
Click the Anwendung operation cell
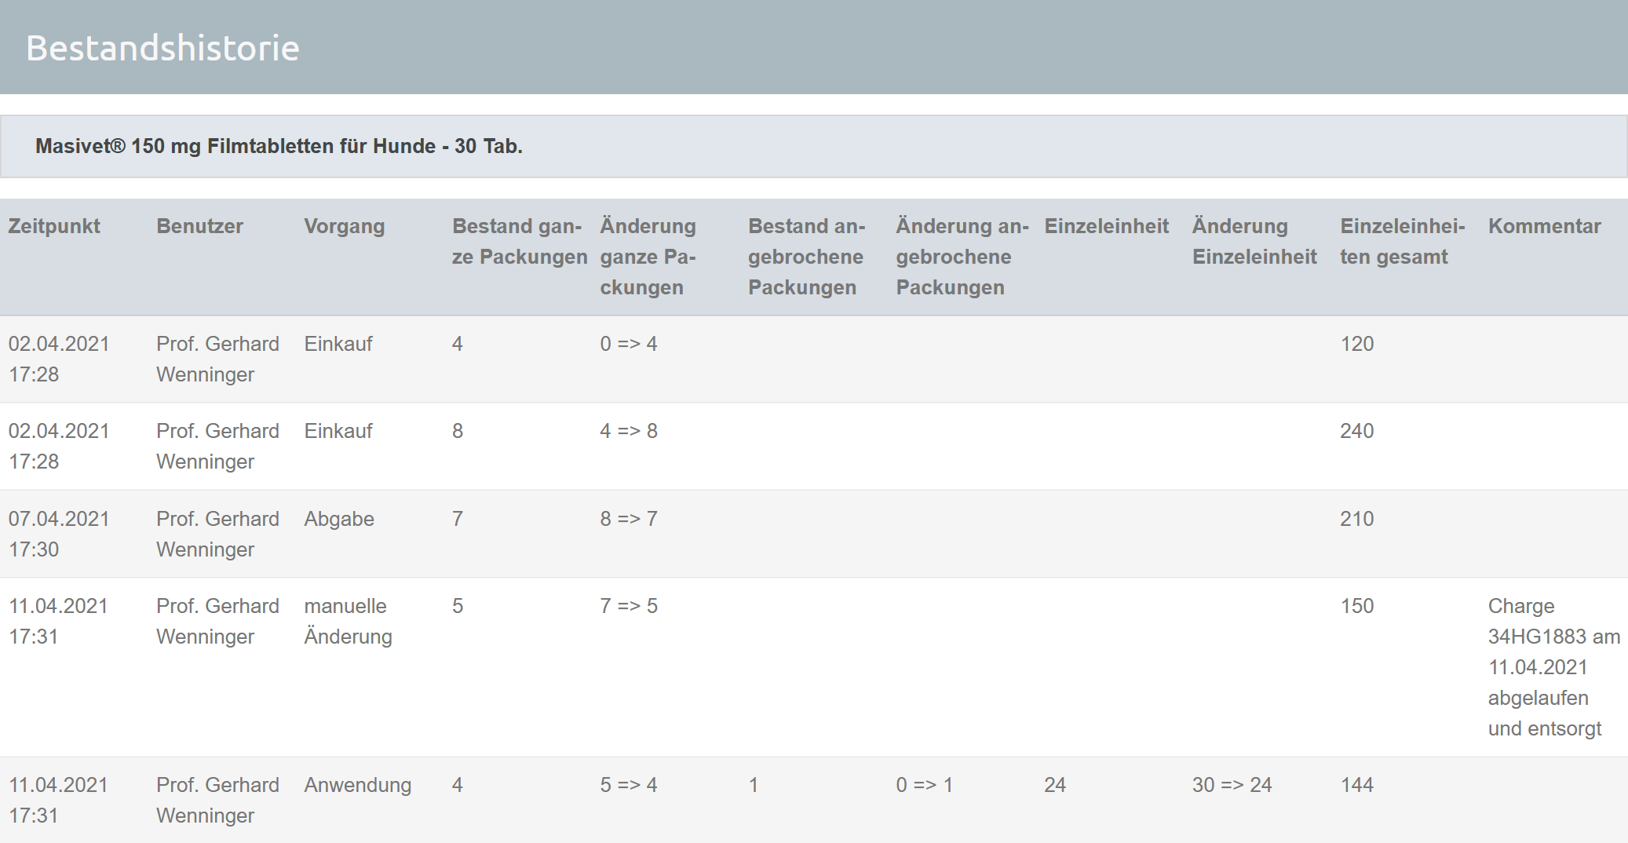coord(357,785)
